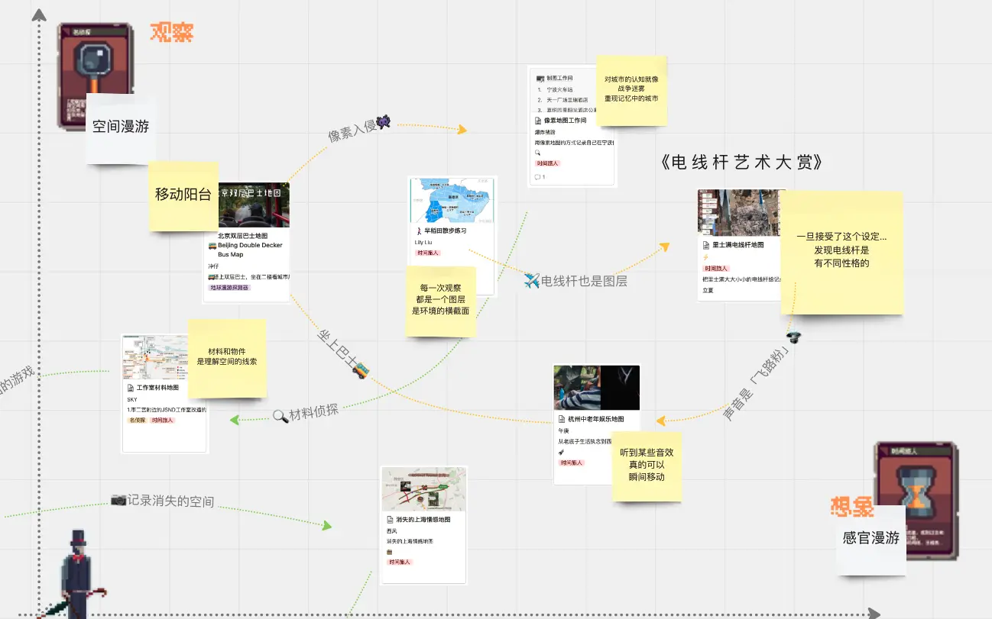The height and width of the screenshot is (619, 992).
Task: Open the 北京双层巴士地图 bus photo thumbnail
Action: [253, 205]
